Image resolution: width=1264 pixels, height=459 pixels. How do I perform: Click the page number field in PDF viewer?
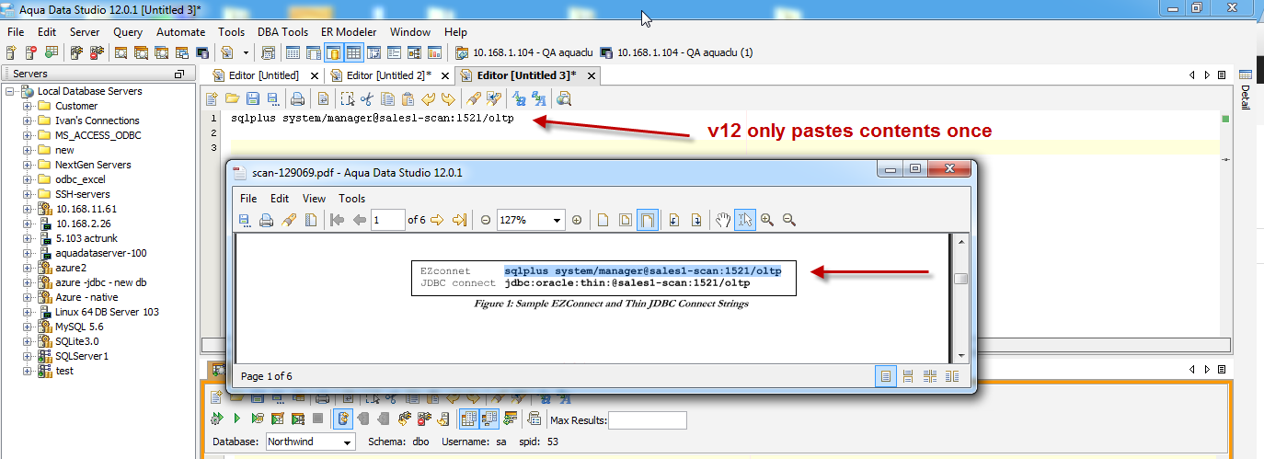point(388,220)
